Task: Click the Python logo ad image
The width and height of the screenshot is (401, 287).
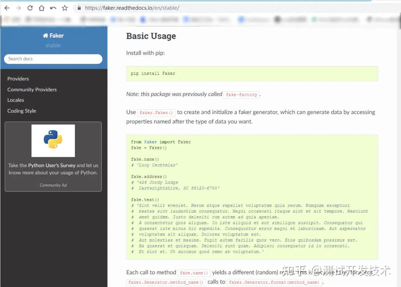Action: pos(53,141)
